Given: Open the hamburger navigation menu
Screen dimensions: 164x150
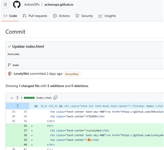Looking at the screenshot, I should [x=6, y=4].
